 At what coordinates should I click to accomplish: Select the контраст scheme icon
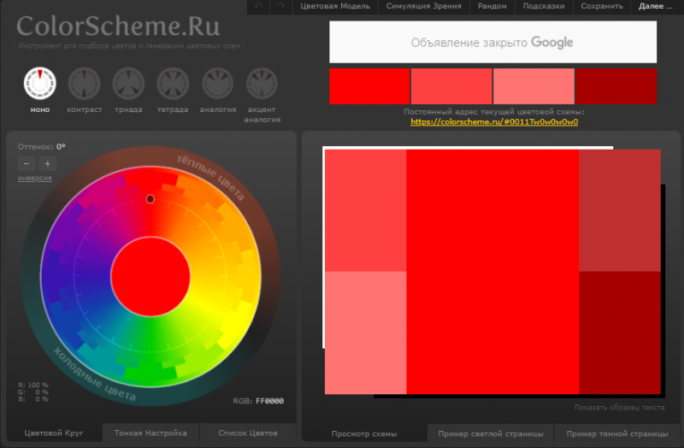pos(84,83)
